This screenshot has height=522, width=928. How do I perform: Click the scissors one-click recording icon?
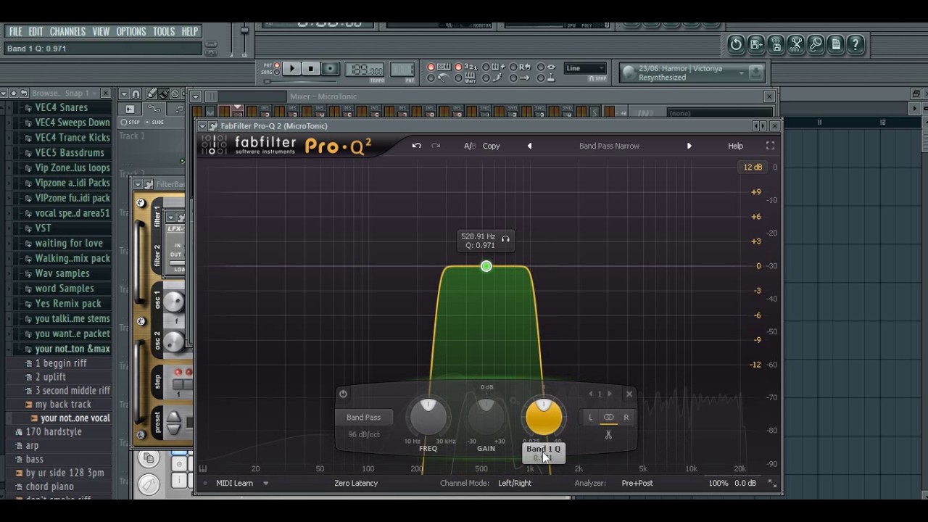click(x=796, y=44)
